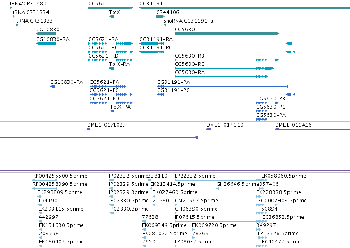This screenshot has width=350, height=248.
Task: Select EST feature 203798
Action: [41, 238]
